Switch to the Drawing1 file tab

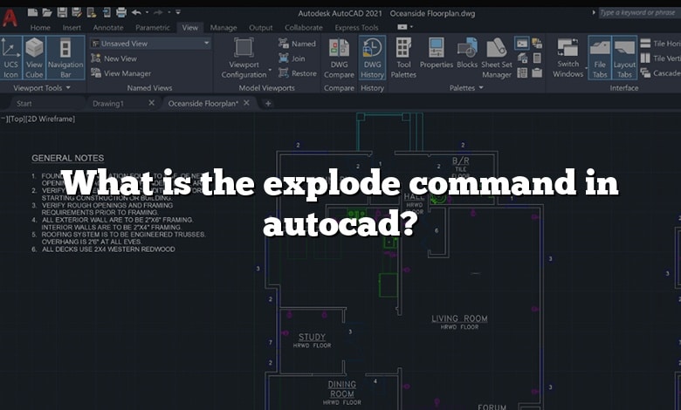click(108, 103)
